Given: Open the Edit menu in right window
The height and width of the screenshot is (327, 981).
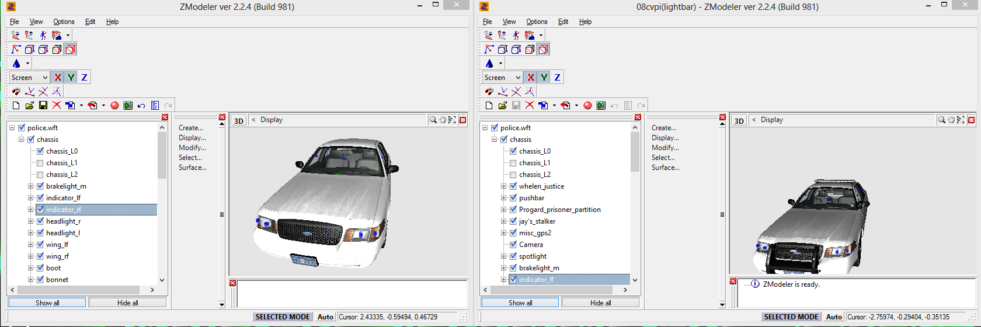Looking at the screenshot, I should click(x=563, y=22).
